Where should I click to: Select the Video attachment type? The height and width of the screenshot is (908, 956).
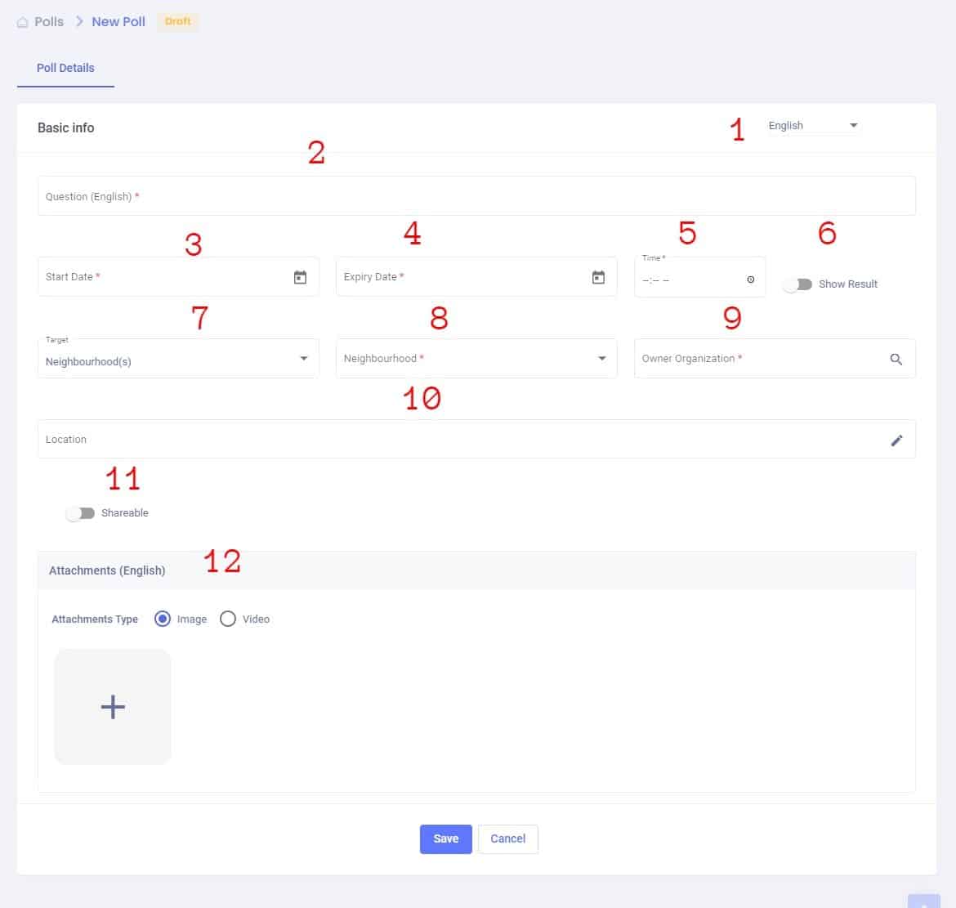click(228, 619)
